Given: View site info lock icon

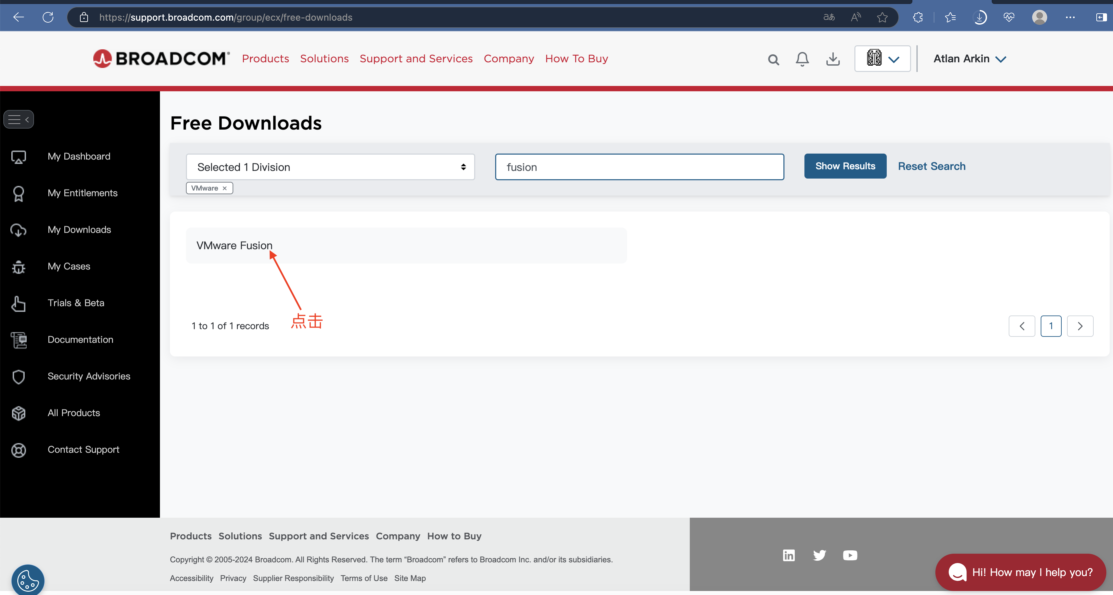Looking at the screenshot, I should 84,17.
